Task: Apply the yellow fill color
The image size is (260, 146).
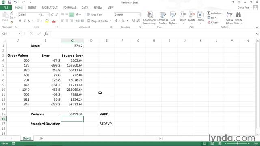Action: pyautogui.click(x=47, y=21)
